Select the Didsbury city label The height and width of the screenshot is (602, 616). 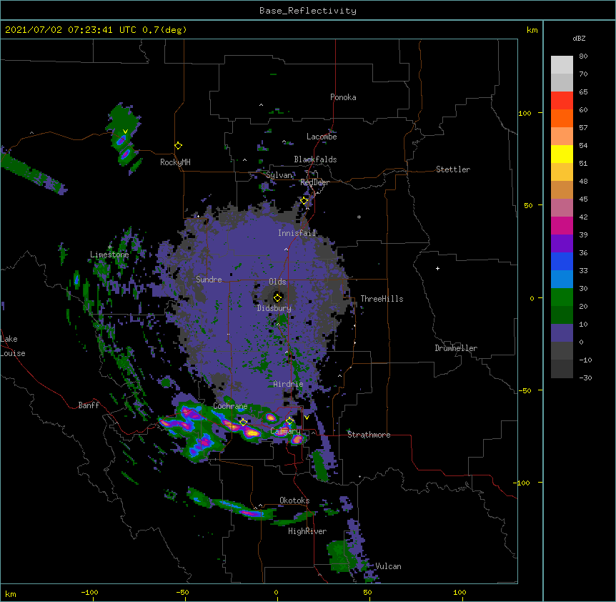click(274, 308)
